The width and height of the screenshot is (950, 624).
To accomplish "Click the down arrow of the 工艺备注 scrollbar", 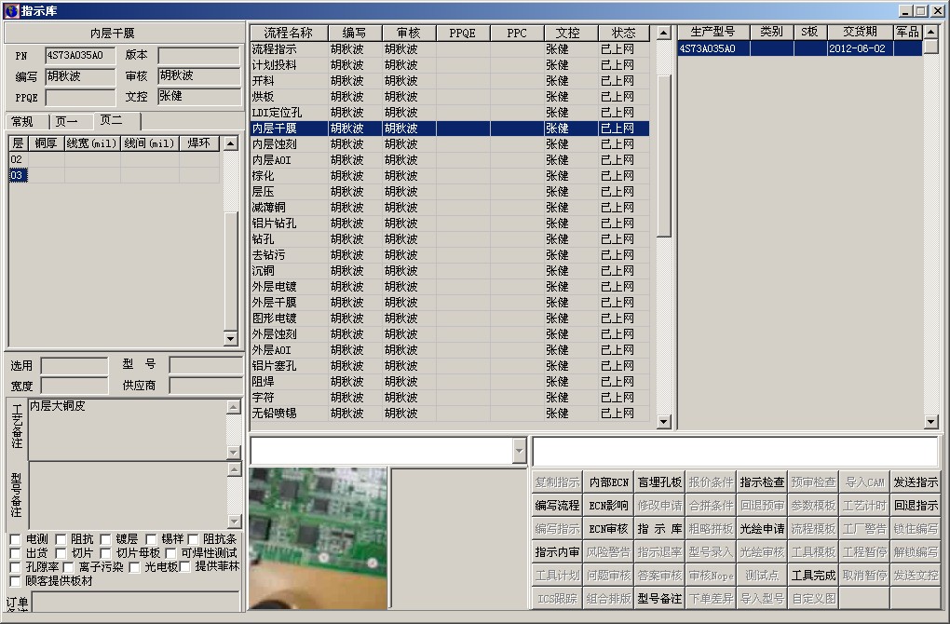I will tap(234, 453).
